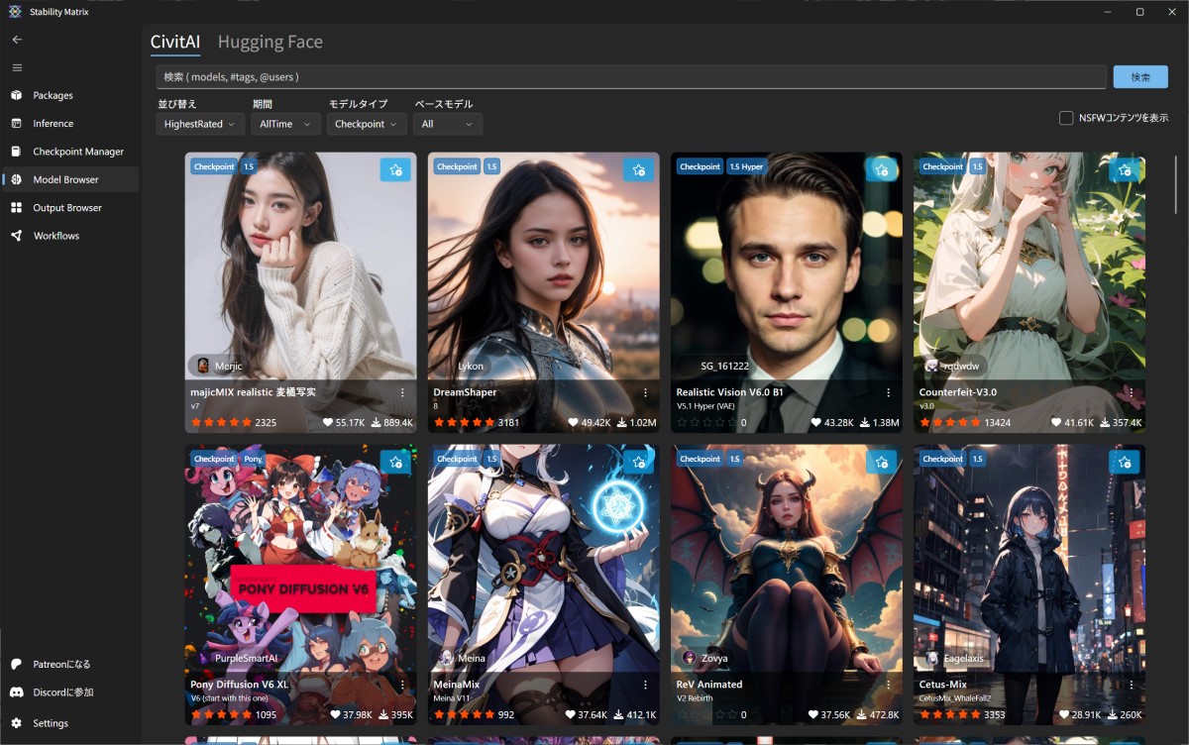Click the blue 検索 search button

tap(1140, 76)
